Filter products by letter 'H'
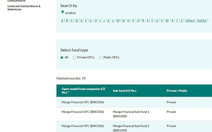 coord(96,20)
